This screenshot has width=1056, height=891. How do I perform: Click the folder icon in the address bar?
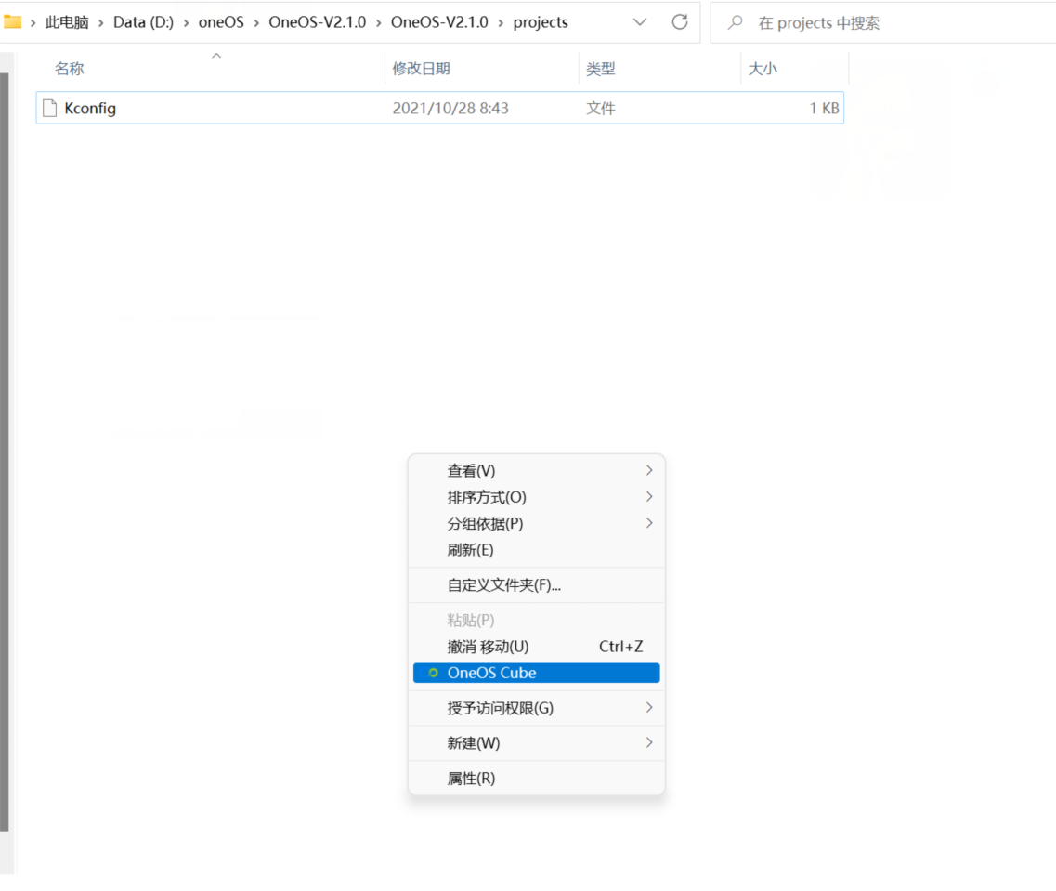click(x=12, y=22)
